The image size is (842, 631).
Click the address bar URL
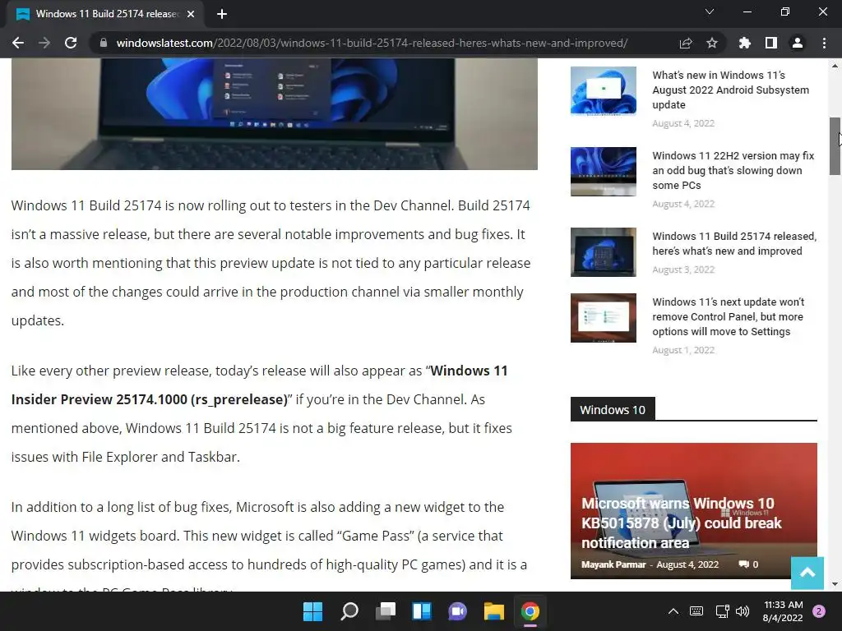click(x=372, y=43)
